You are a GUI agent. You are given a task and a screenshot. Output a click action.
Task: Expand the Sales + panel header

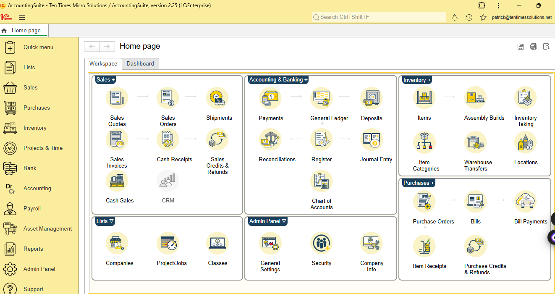pyautogui.click(x=105, y=79)
